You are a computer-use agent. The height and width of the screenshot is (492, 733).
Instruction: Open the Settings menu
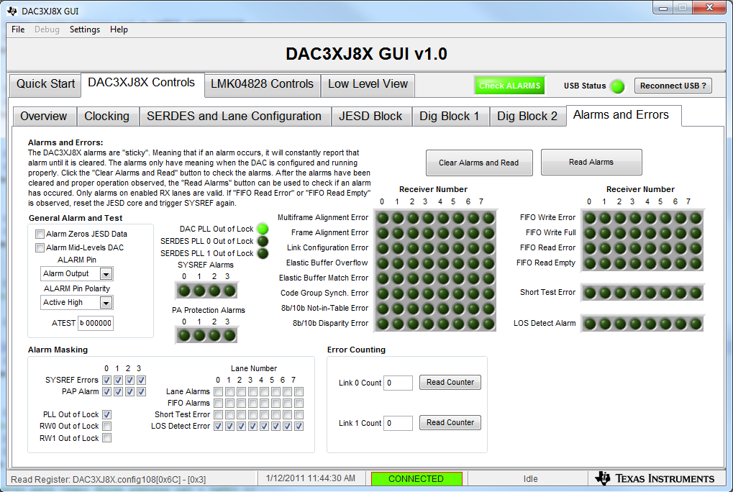tap(85, 29)
